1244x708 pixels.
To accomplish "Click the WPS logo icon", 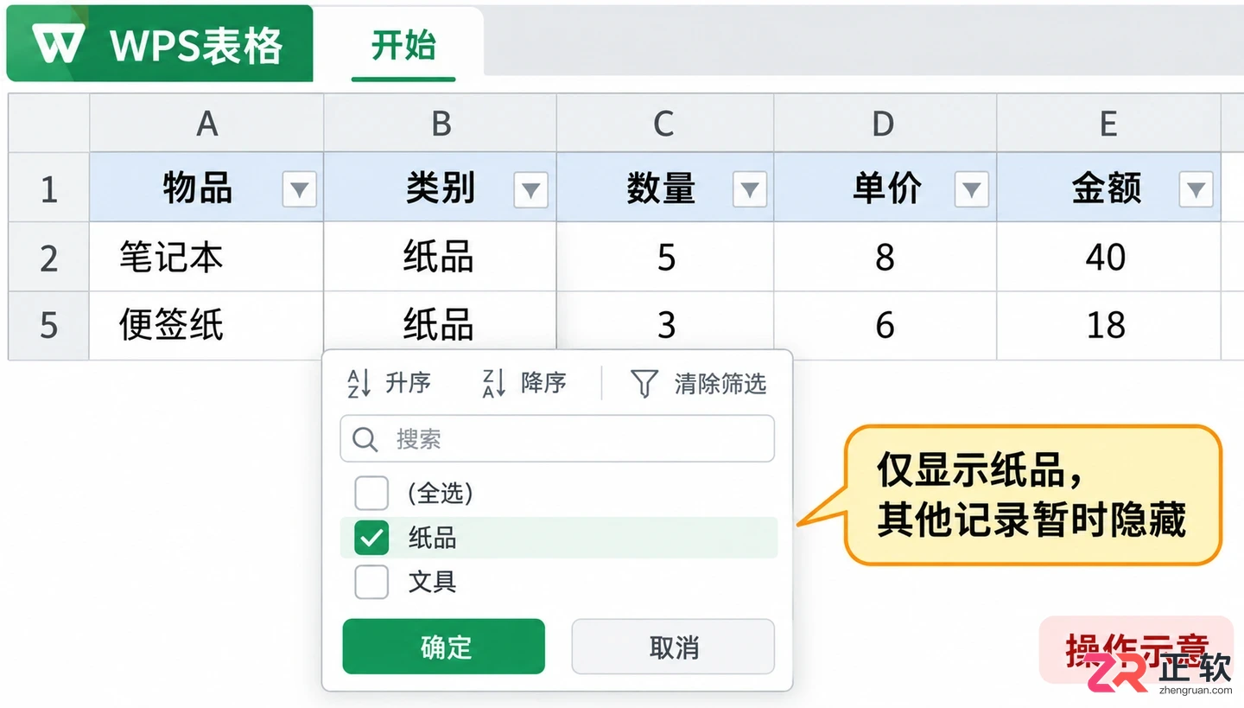I will (x=59, y=43).
